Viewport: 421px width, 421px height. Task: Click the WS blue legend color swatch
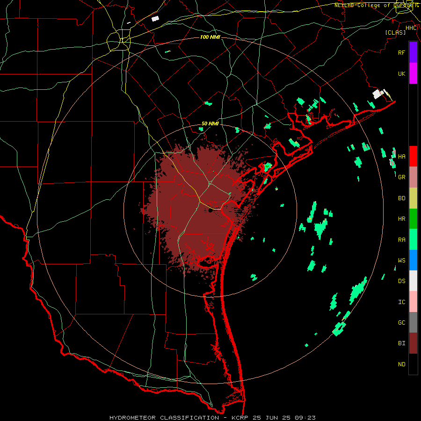[413, 260]
